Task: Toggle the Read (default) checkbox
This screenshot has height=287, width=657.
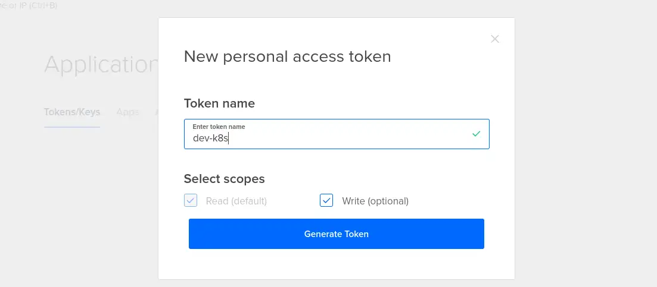Action: [191, 200]
